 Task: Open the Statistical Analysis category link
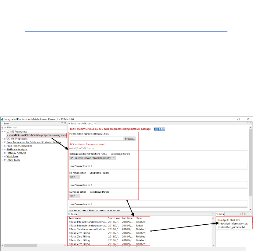[17, 149]
